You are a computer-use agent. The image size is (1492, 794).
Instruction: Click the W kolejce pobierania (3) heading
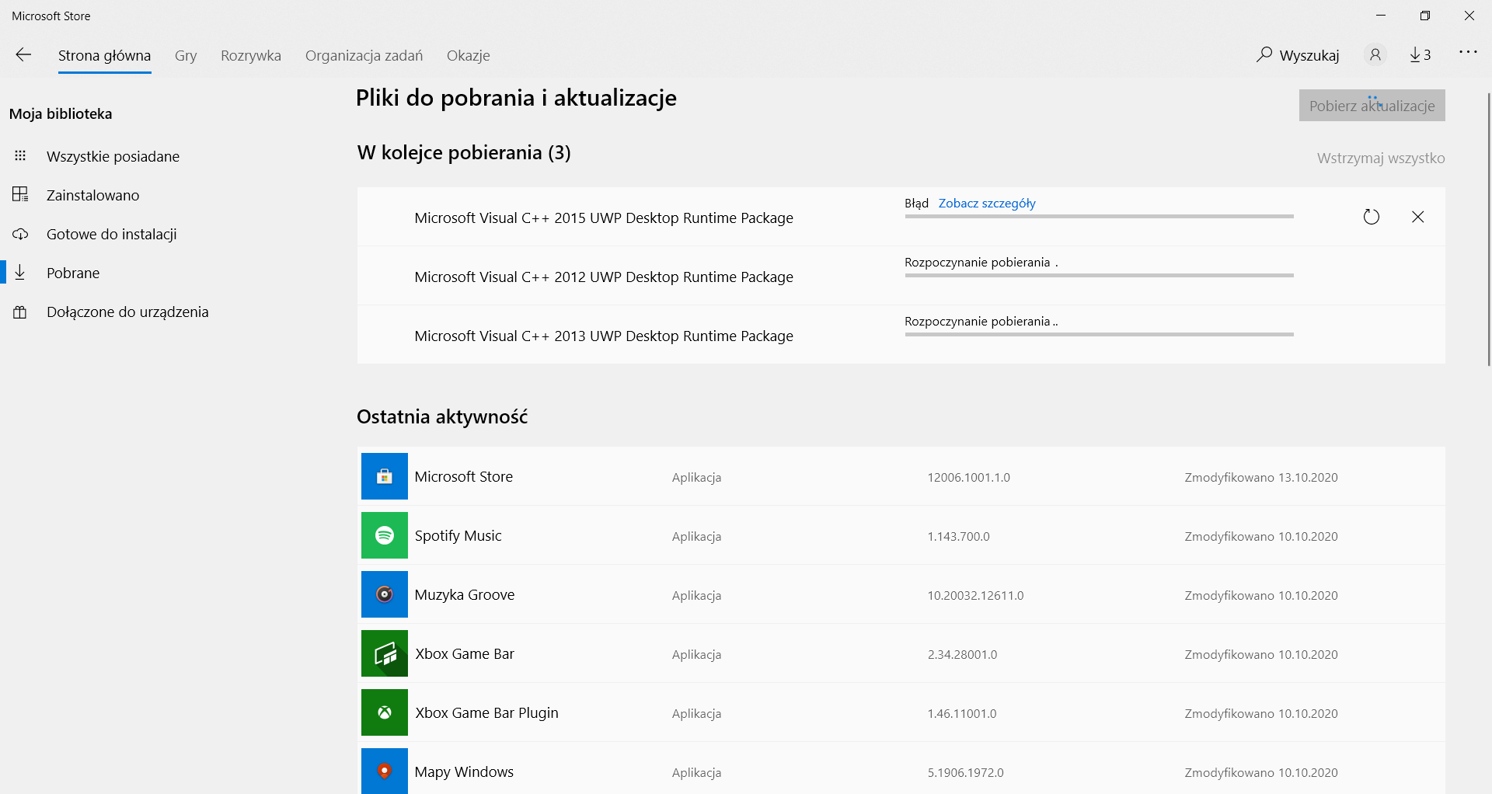[x=464, y=152]
